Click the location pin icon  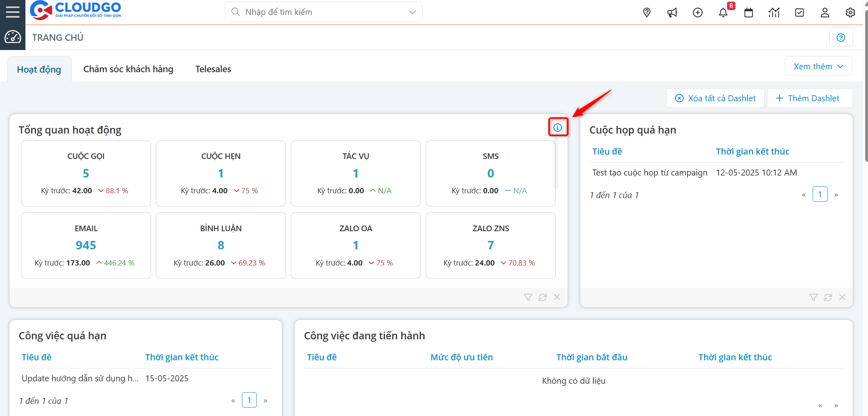coord(647,13)
